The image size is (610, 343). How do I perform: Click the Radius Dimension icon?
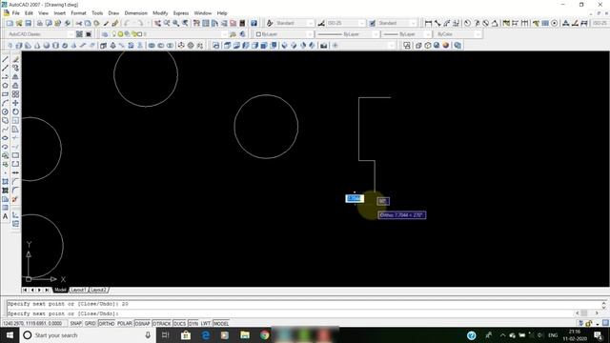[x=467, y=23]
